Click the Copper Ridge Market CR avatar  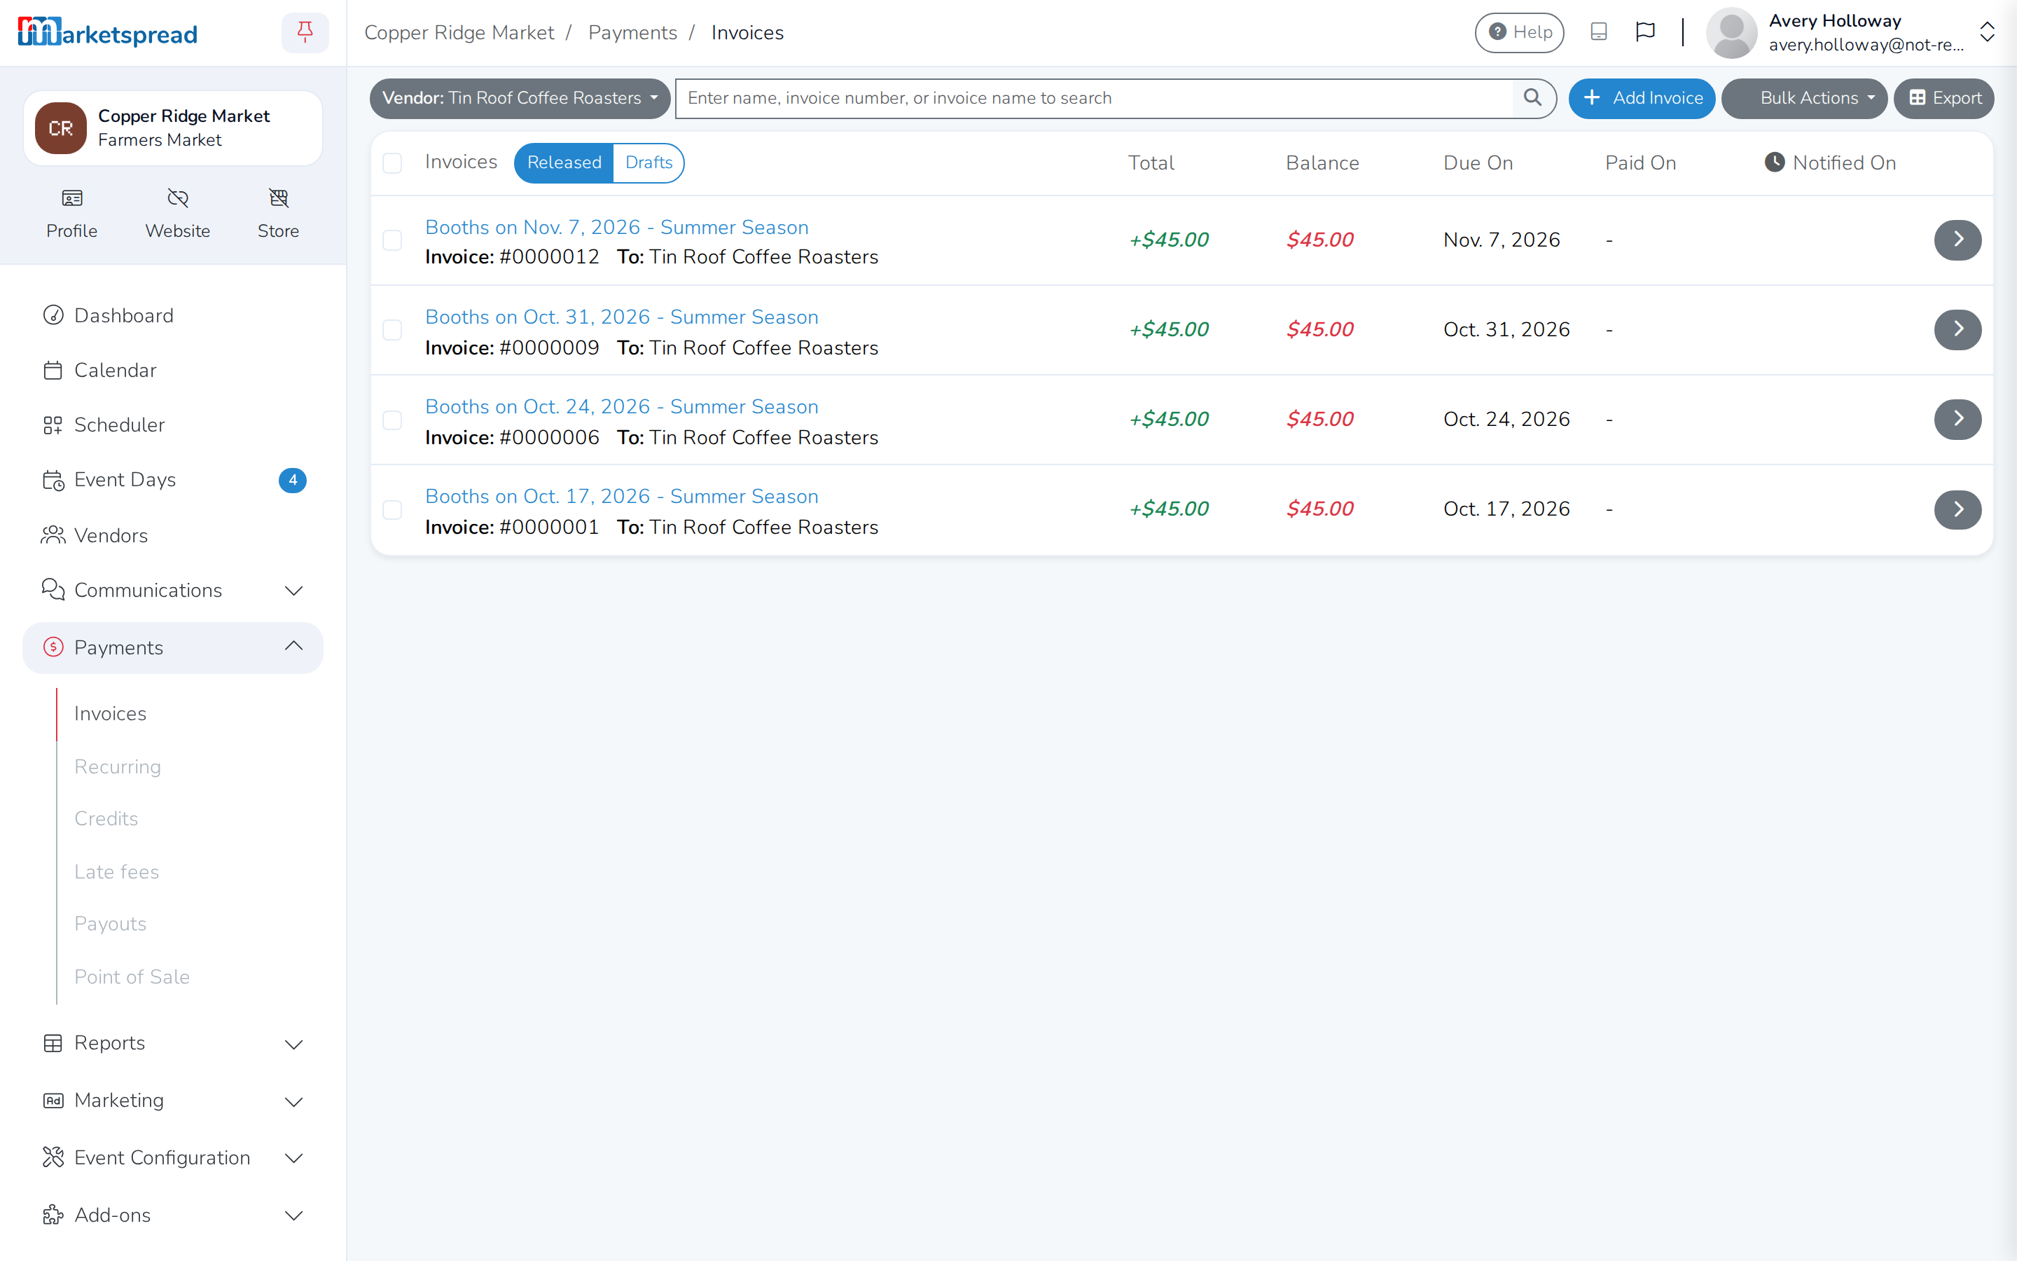61,128
